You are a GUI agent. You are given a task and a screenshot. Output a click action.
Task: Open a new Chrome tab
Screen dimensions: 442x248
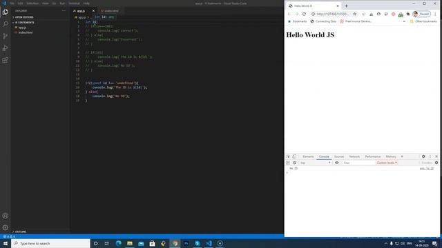click(347, 6)
